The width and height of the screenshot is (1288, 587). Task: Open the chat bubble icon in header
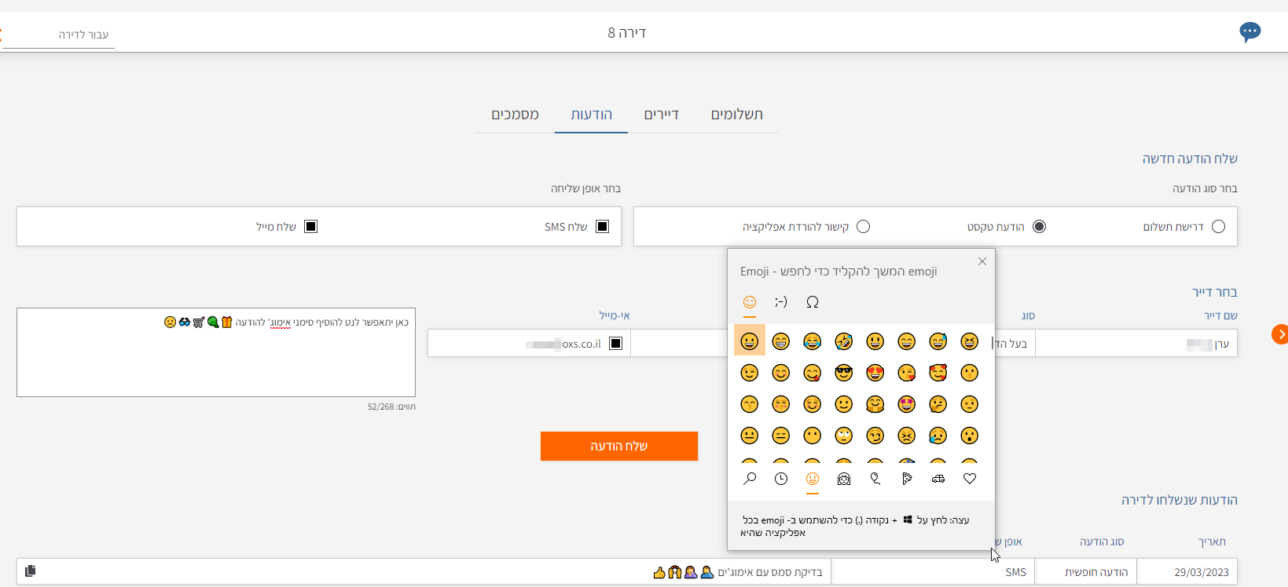1249,32
